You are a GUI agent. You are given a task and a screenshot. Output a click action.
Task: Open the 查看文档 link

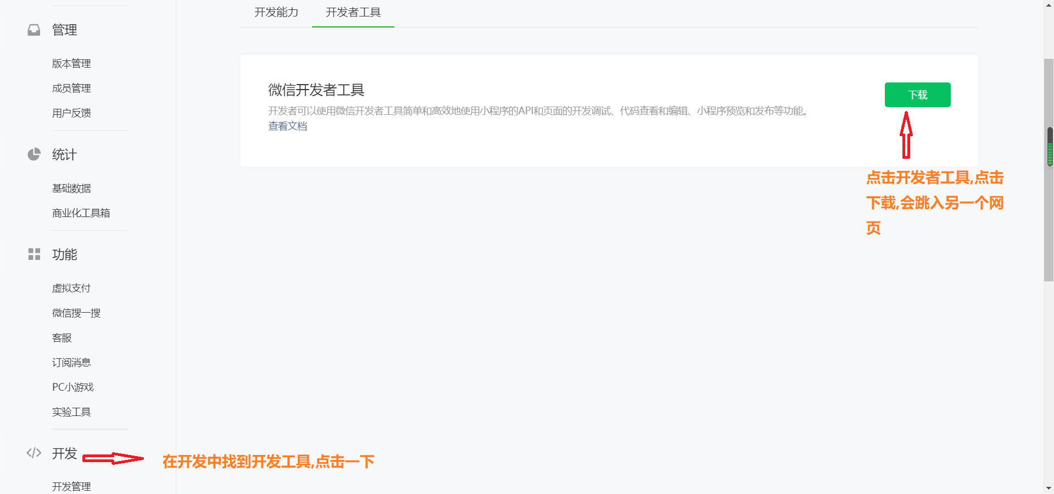pos(288,126)
